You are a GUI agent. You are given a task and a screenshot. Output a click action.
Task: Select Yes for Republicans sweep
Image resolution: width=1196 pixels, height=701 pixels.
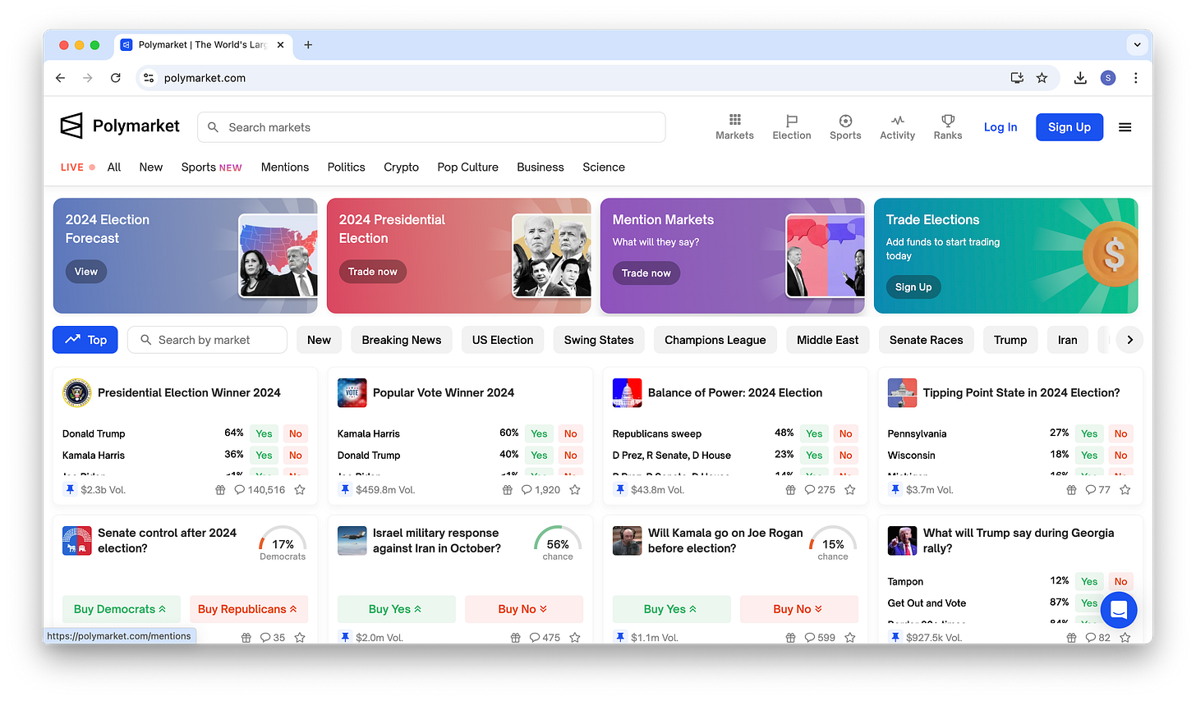pyautogui.click(x=814, y=433)
